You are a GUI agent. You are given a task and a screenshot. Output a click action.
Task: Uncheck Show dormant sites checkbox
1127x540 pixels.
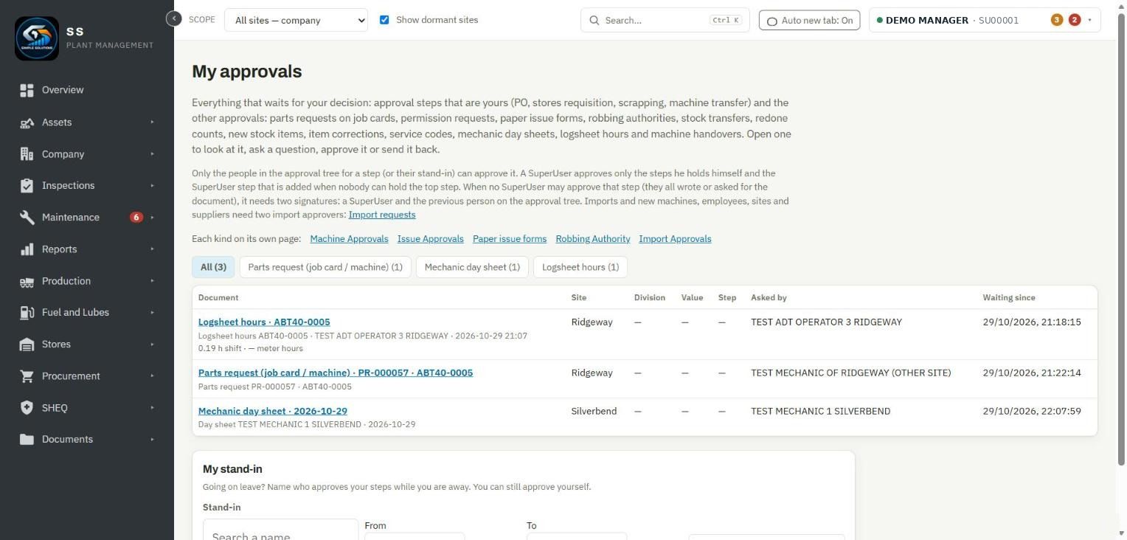[384, 20]
